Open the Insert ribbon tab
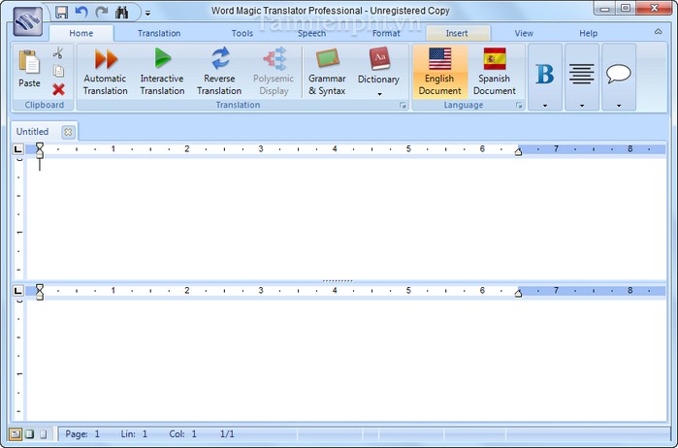This screenshot has height=448, width=678. pyautogui.click(x=458, y=33)
